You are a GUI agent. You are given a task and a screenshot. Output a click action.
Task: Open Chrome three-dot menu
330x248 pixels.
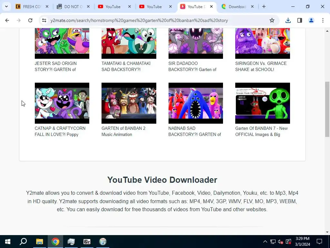323,20
